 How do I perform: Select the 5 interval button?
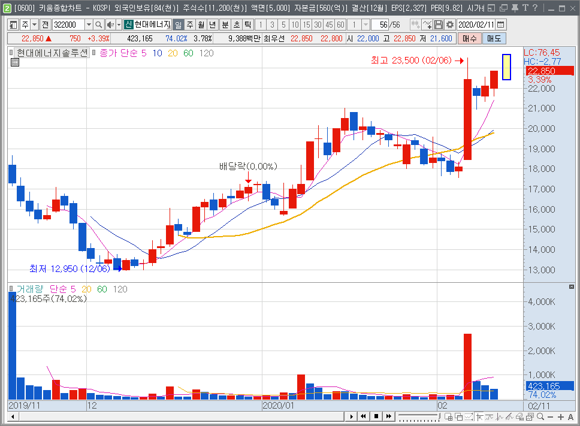click(x=283, y=25)
